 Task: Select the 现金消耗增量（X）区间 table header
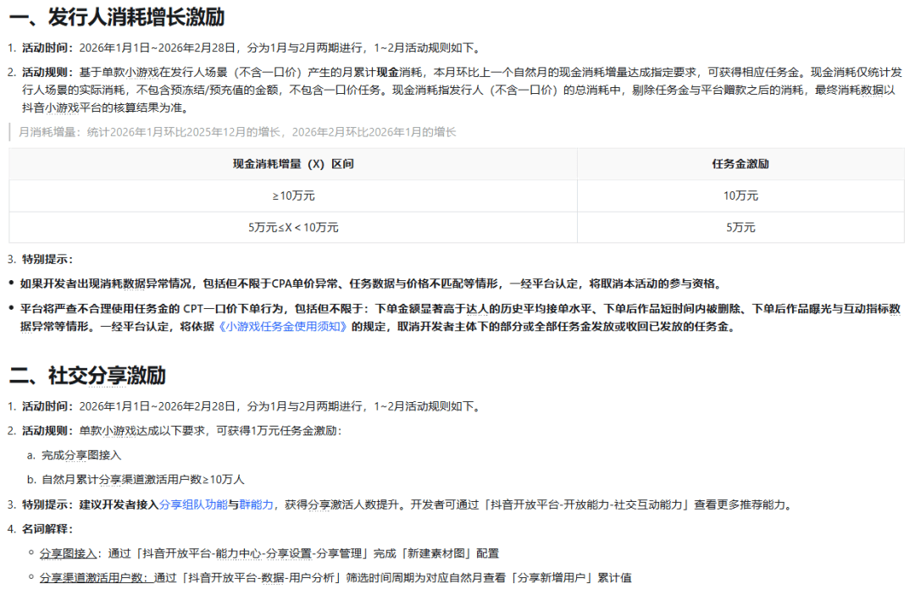point(293,164)
